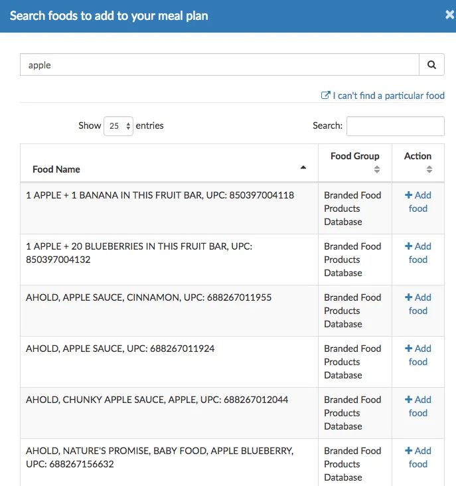The image size is (456, 486).
Task: Sort table by Food Name column
Action: click(x=56, y=169)
